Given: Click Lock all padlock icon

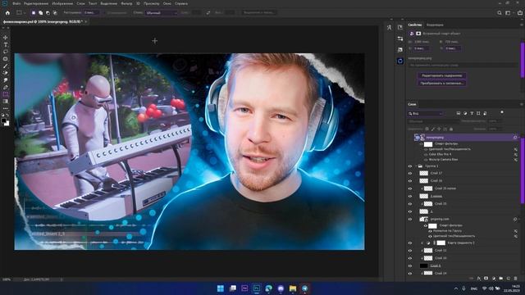Looking at the screenshot, I should click(451, 129).
